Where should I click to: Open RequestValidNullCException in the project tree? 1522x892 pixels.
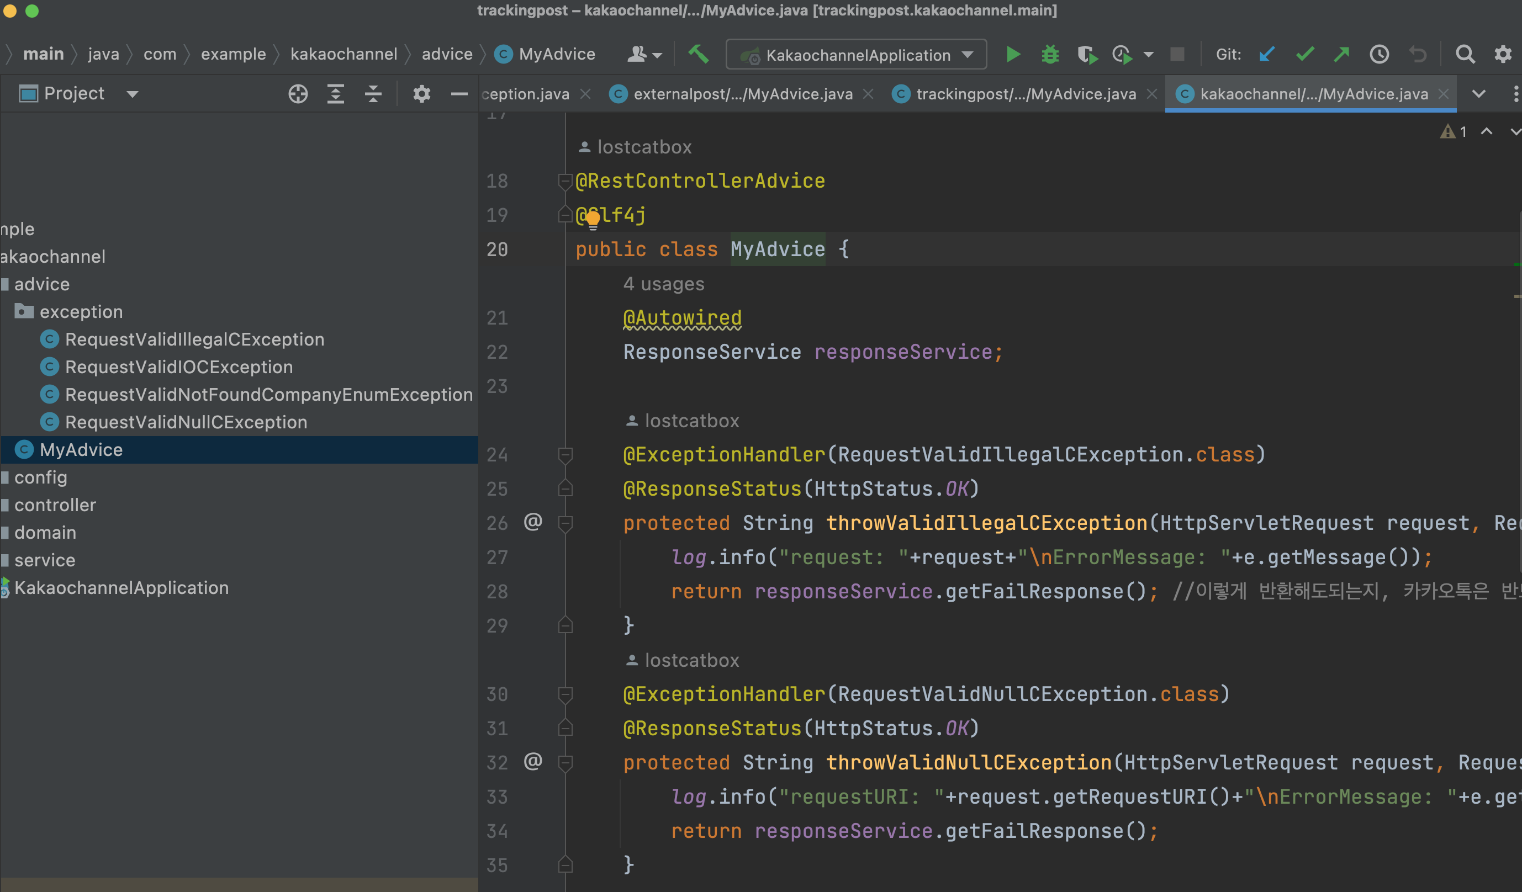186,422
